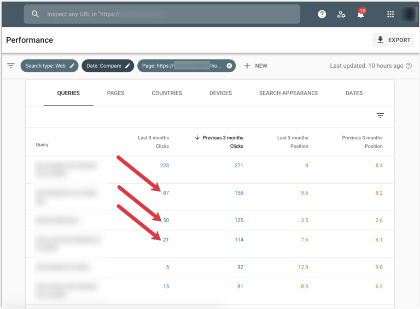The height and width of the screenshot is (309, 420).
Task: Click the 87 clicks value
Action: (x=166, y=193)
